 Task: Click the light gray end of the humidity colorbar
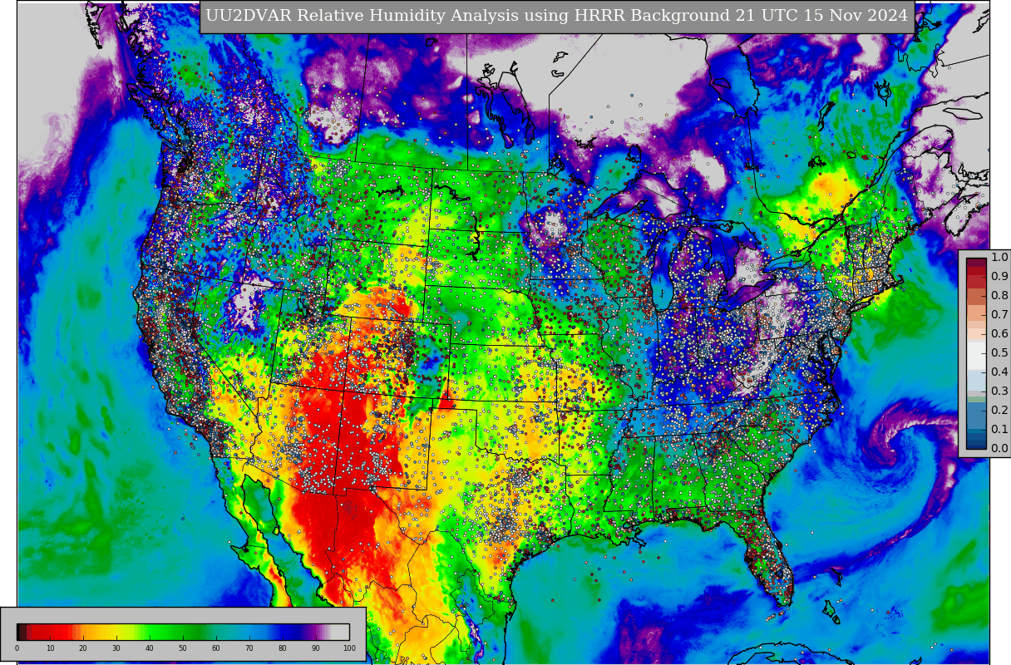point(342,632)
